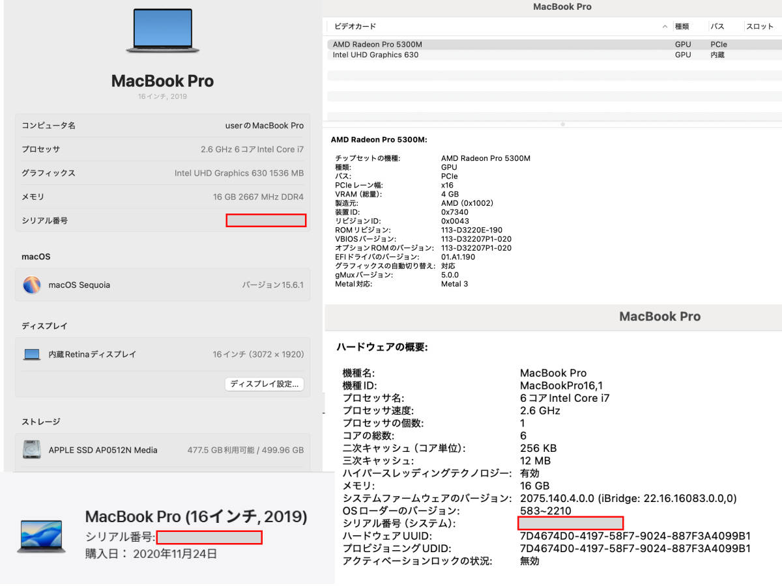782x586 pixels.
Task: Click the APPLE SSD AP0512N Media label
Action: (x=103, y=450)
